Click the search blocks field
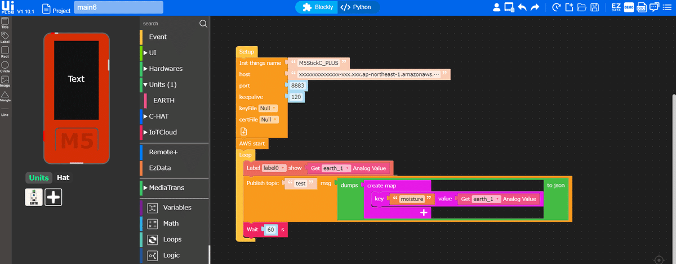The image size is (676, 264). 169,24
